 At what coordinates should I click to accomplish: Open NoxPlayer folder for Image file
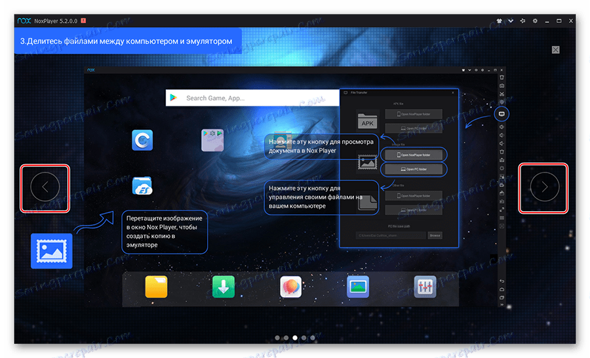click(414, 155)
